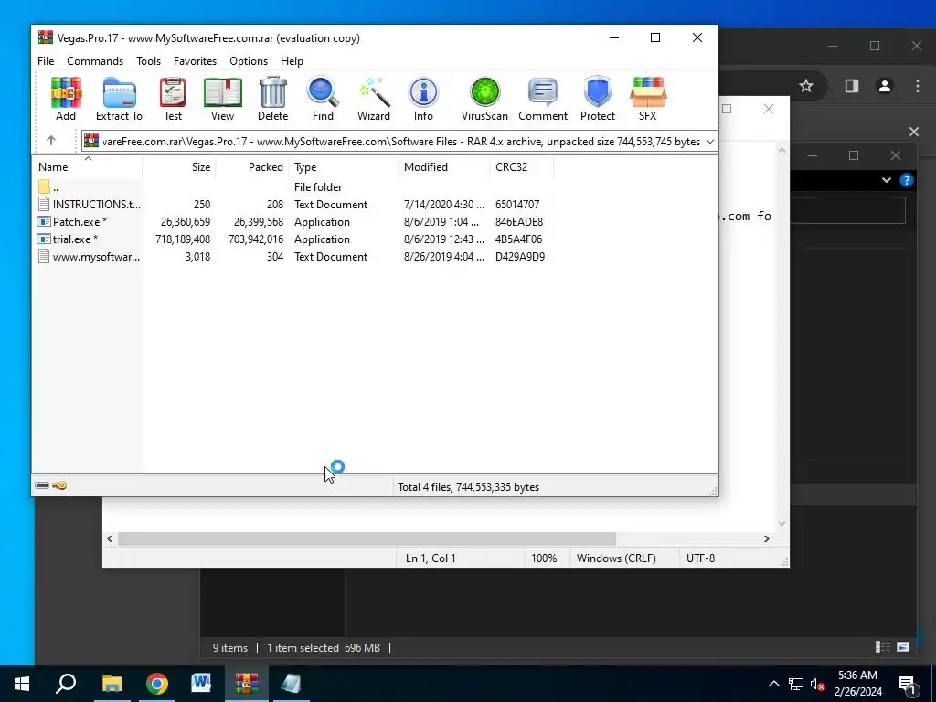
Task: Sort files by CRC32 column header
Action: tap(522, 167)
